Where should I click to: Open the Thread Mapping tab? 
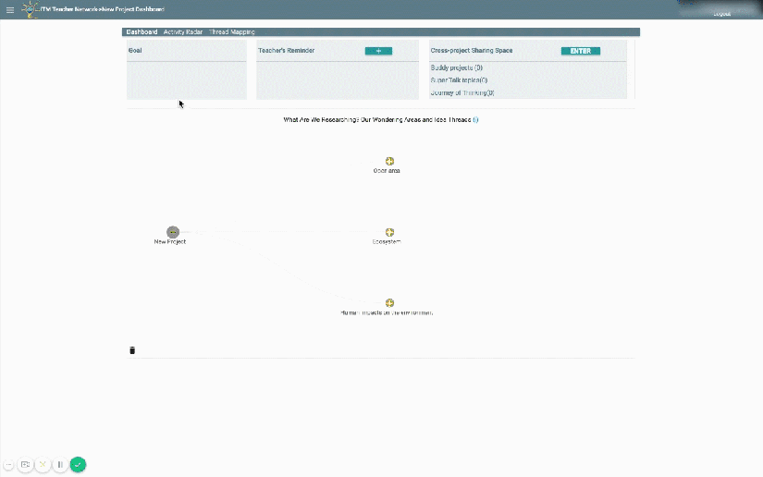tap(231, 32)
